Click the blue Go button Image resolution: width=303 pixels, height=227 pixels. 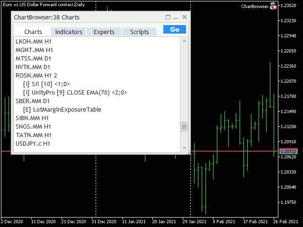pos(175,29)
